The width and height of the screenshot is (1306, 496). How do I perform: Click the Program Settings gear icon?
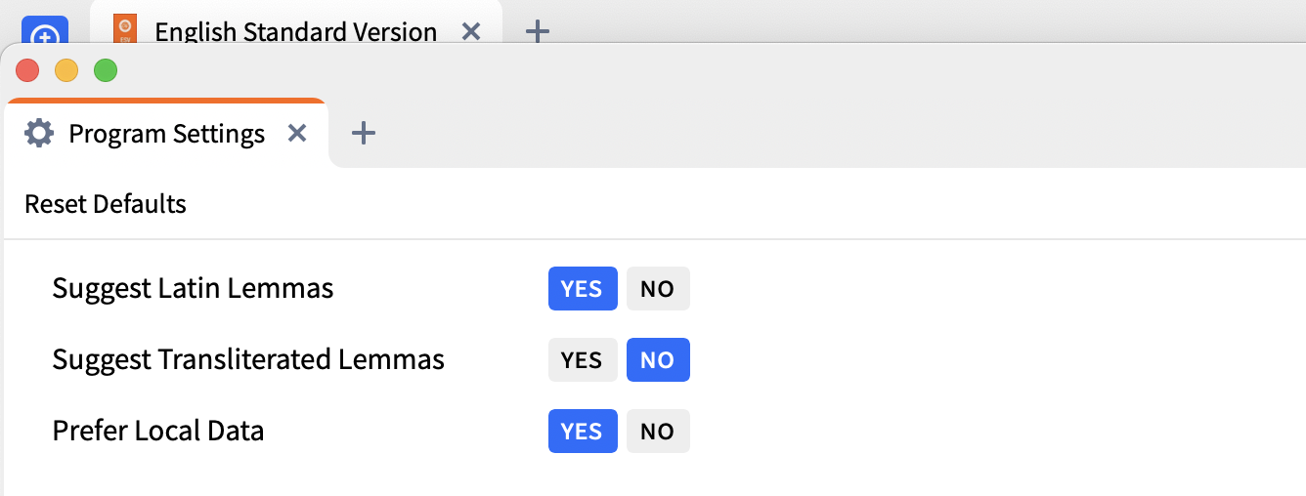[x=39, y=133]
